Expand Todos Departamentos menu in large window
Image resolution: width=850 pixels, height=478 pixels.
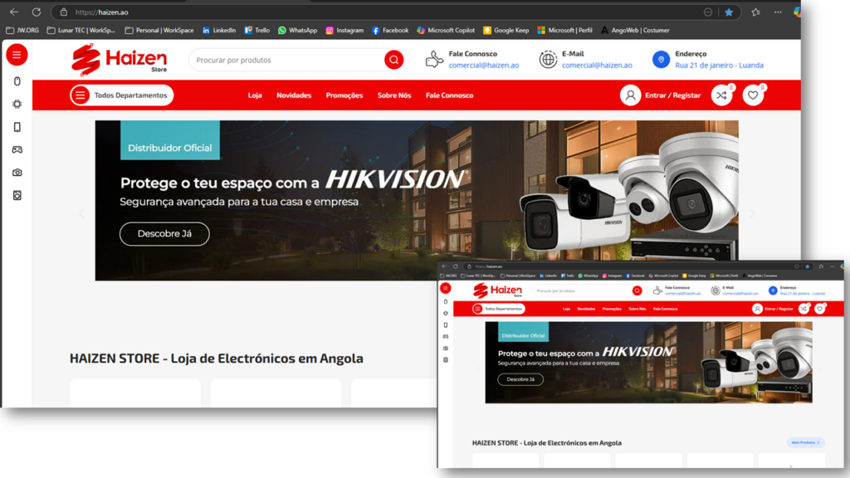[121, 95]
